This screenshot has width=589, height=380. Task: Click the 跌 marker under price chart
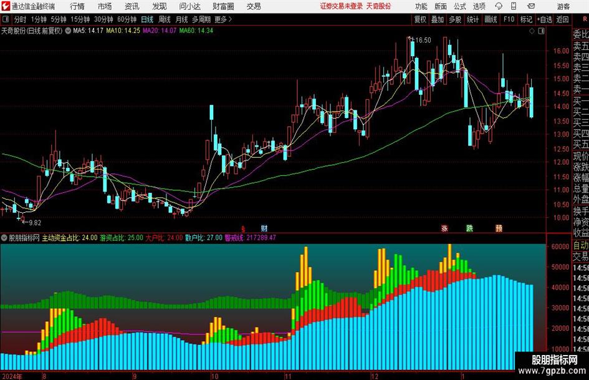pyautogui.click(x=469, y=228)
